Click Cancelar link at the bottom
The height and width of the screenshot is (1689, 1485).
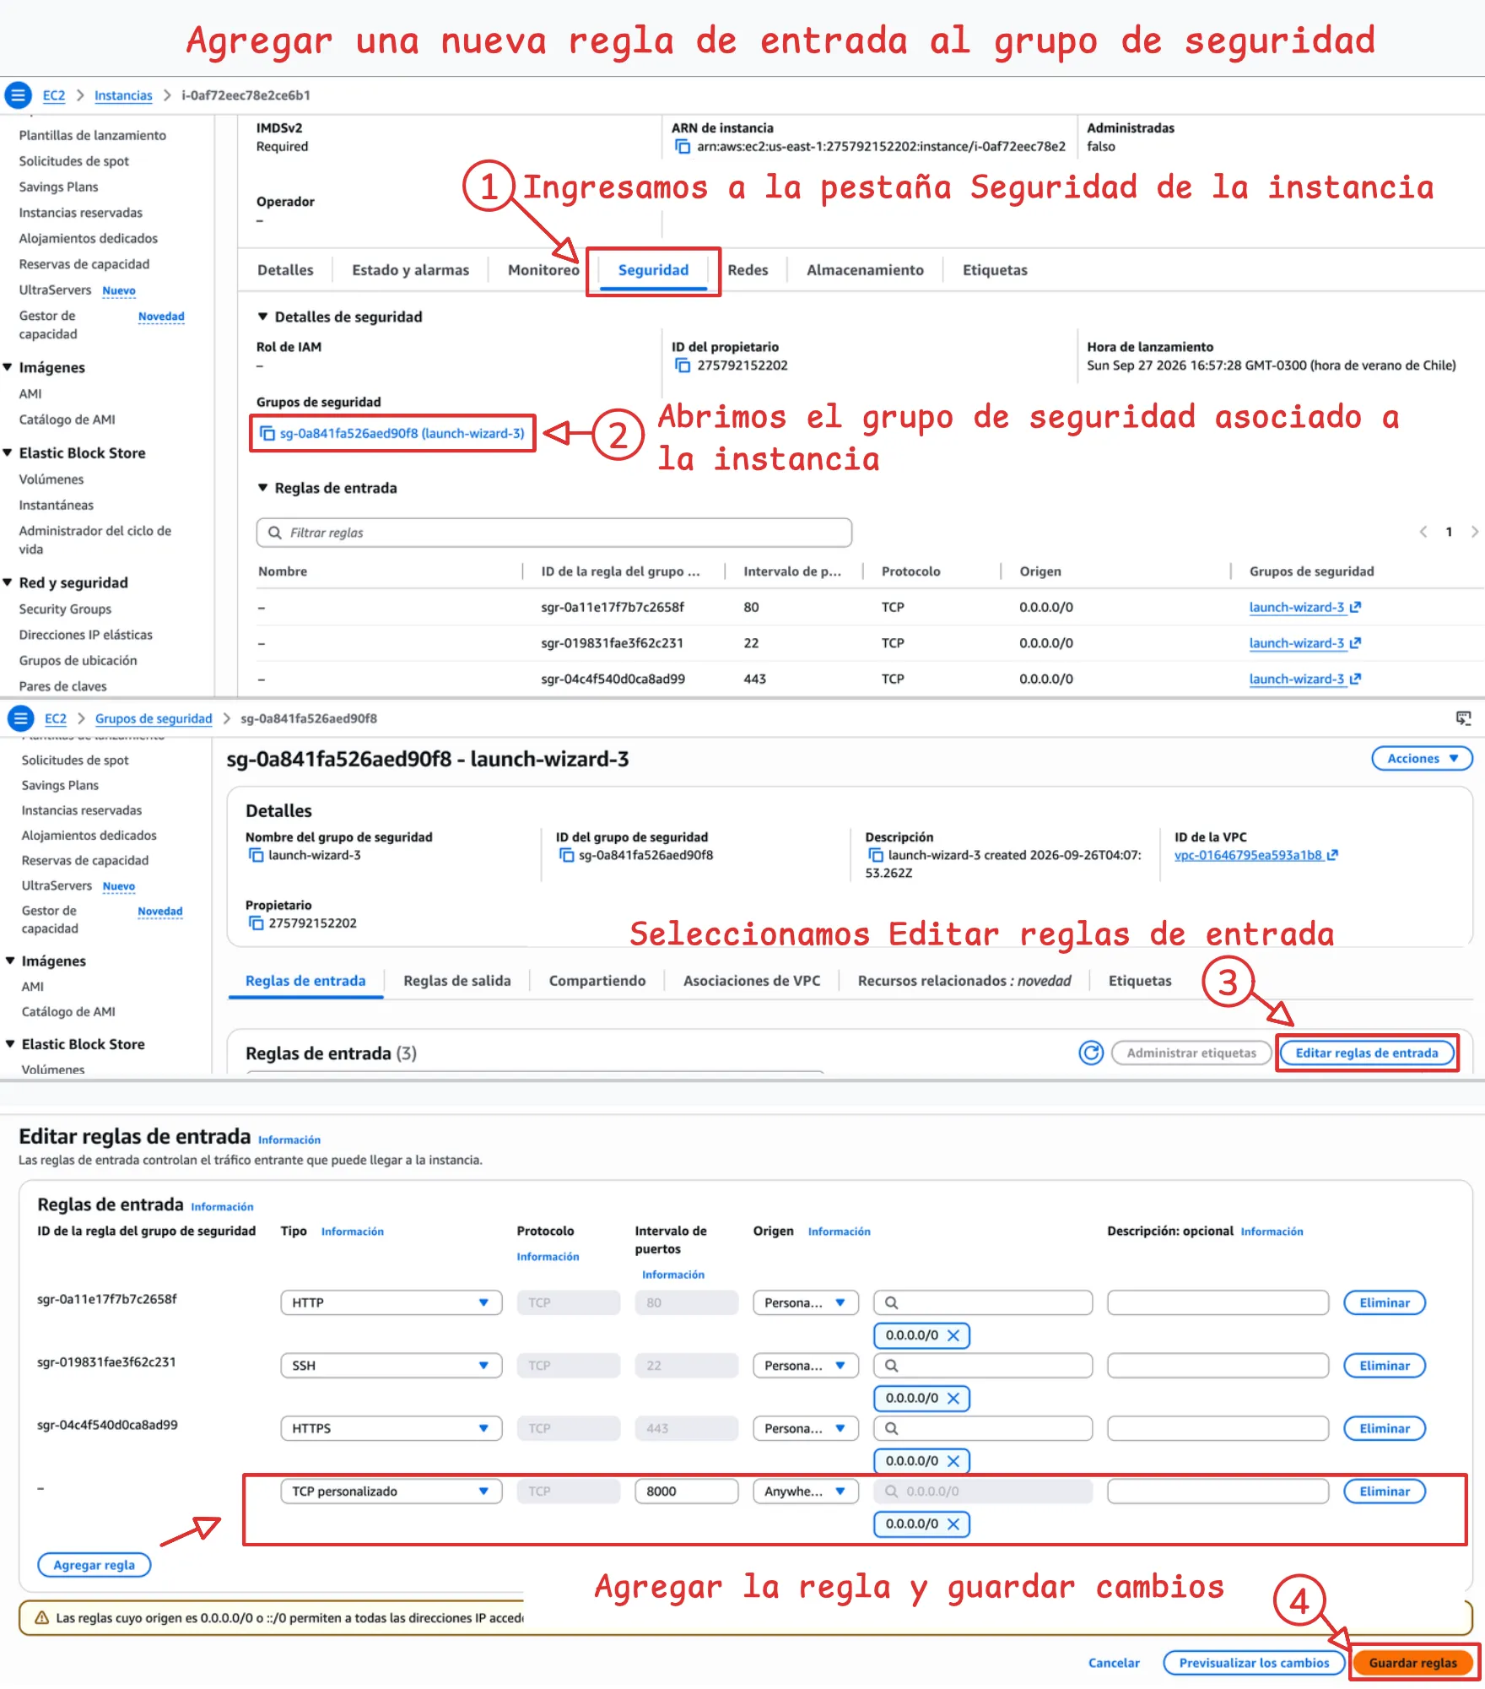point(1114,1663)
